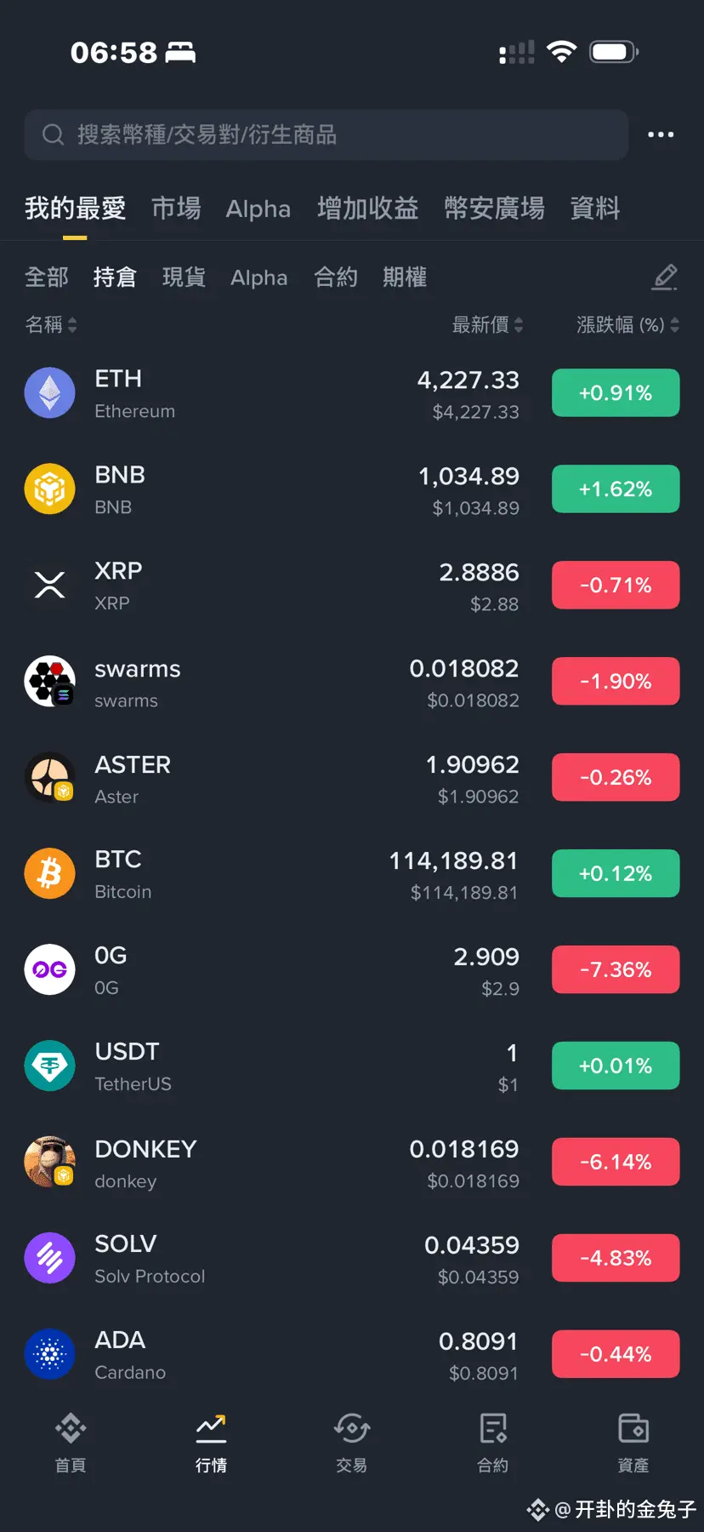Viewport: 704px width, 1532px height.
Task: Tap the Bitcoin coin logo
Action: click(49, 874)
